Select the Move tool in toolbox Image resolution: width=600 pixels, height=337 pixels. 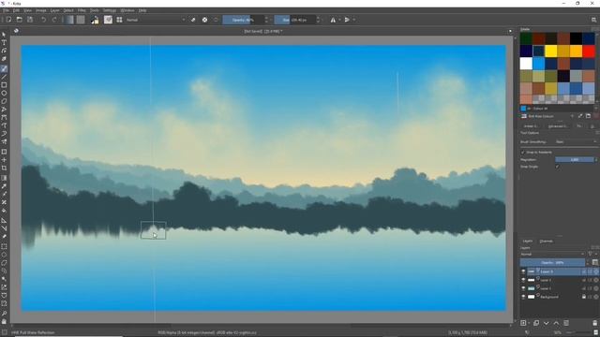tap(4, 160)
